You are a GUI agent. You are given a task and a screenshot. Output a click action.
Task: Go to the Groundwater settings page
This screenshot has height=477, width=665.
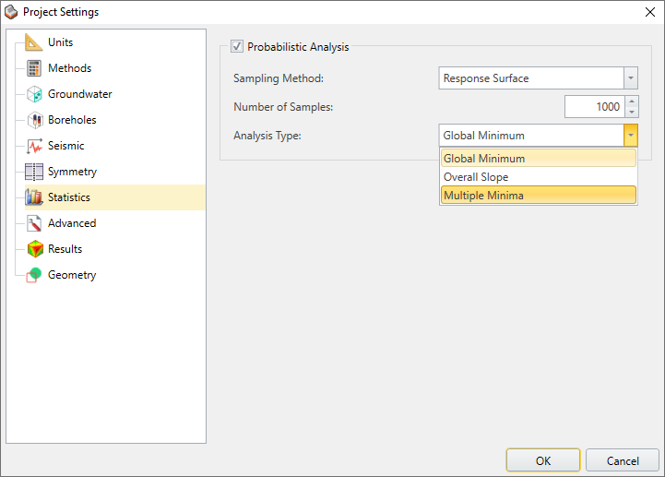(x=79, y=94)
